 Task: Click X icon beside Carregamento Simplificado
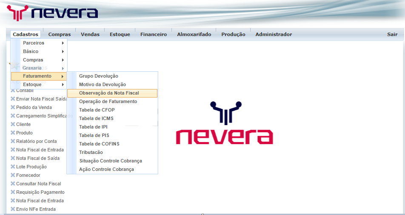[13, 116]
